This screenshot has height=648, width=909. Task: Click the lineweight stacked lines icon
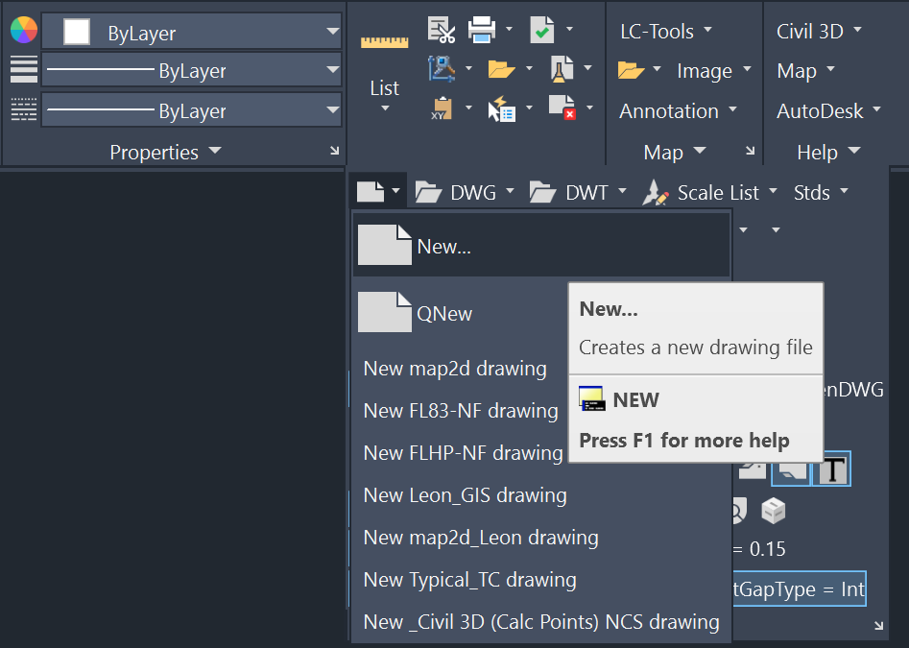(24, 69)
